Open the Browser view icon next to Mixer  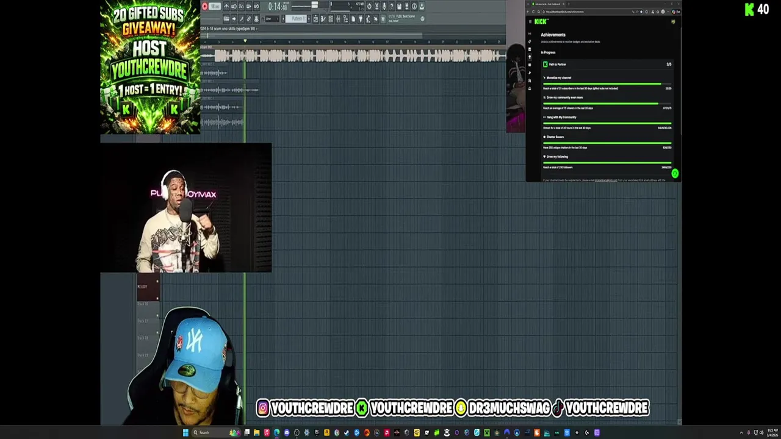coord(345,18)
